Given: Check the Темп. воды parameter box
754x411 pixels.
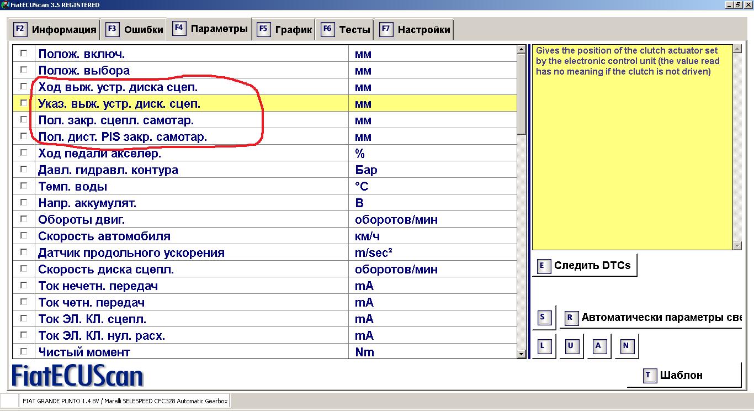Looking at the screenshot, I should click(x=24, y=186).
